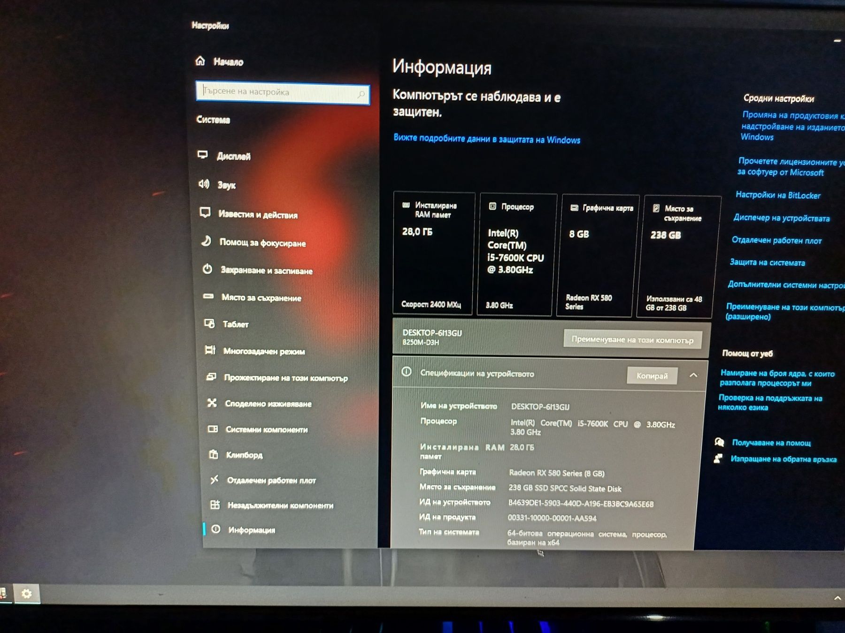This screenshot has width=845, height=633.
Task: Click the Търсене на настройка search field
Action: [x=283, y=92]
